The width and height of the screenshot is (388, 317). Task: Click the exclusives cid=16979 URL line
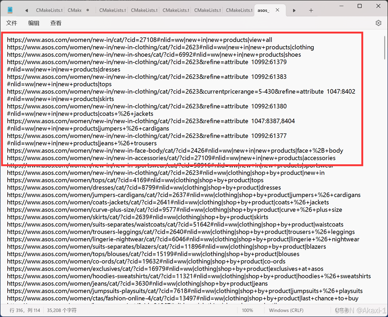pos(165,269)
